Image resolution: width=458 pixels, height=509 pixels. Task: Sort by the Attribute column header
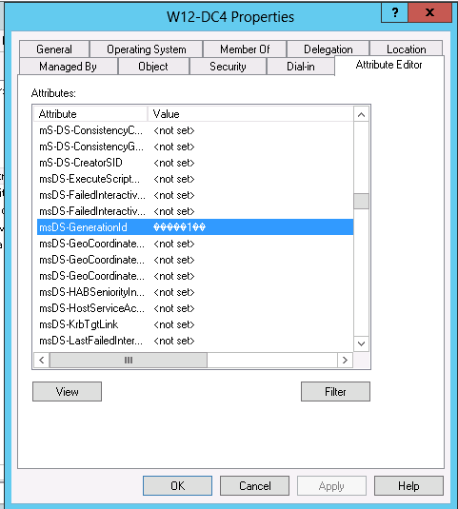(x=90, y=114)
